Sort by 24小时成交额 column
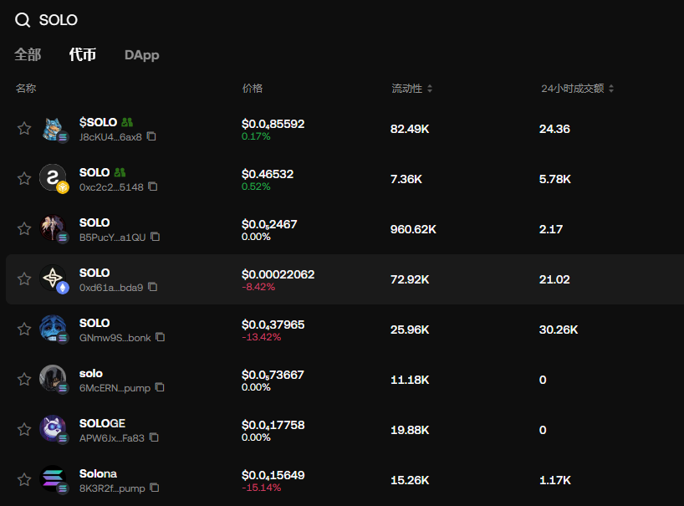Viewport: 684px width, 506px height. [x=578, y=89]
